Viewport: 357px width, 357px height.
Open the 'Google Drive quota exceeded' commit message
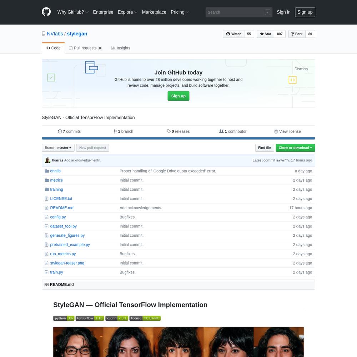tap(167, 171)
